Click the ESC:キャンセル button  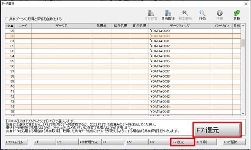16,142
